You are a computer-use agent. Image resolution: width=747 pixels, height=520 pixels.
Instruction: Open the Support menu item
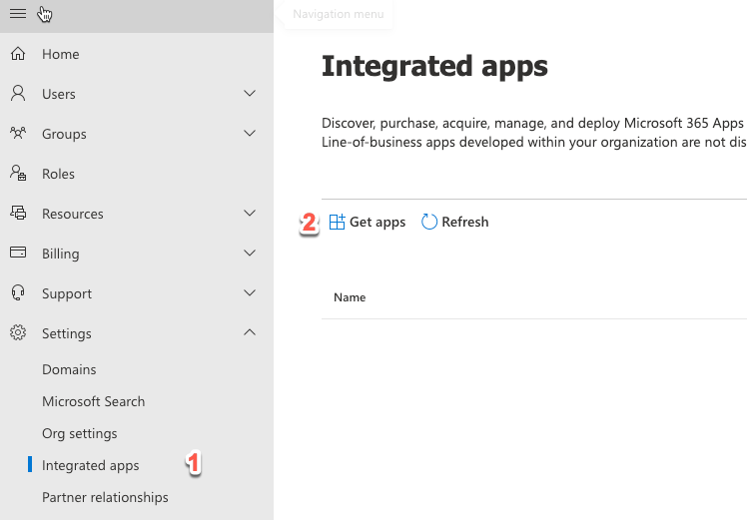click(x=67, y=293)
